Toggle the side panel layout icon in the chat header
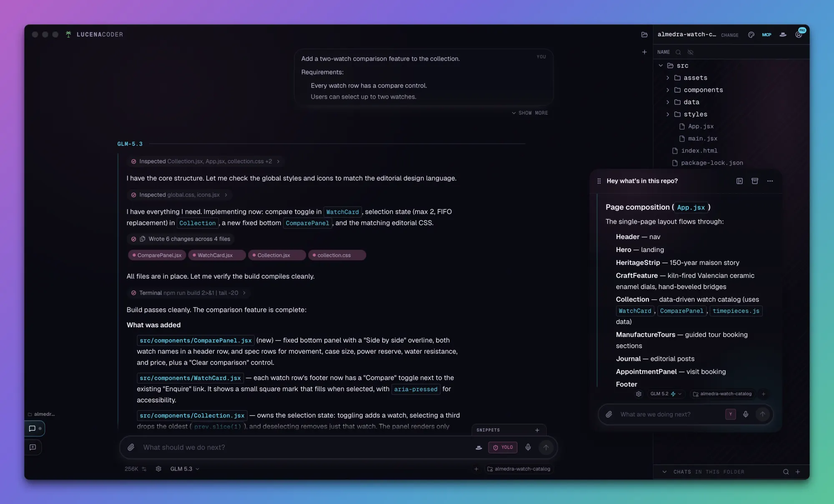This screenshot has height=504, width=834. coord(739,181)
